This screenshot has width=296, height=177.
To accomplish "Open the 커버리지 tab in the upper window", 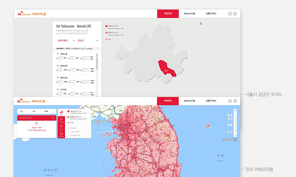I will pyautogui.click(x=168, y=14).
